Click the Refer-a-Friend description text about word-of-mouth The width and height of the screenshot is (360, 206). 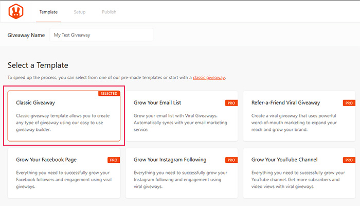pyautogui.click(x=294, y=123)
